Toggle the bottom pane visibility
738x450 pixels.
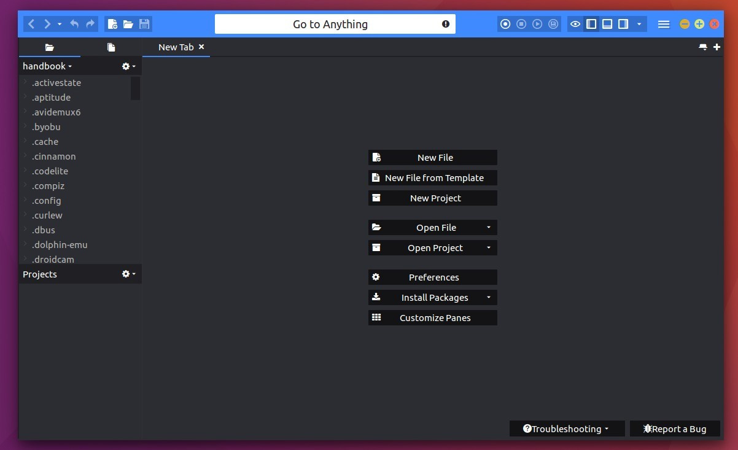pos(607,24)
